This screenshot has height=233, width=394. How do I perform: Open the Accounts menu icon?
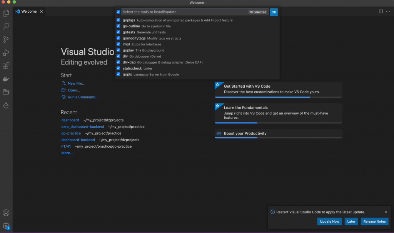click(6, 213)
